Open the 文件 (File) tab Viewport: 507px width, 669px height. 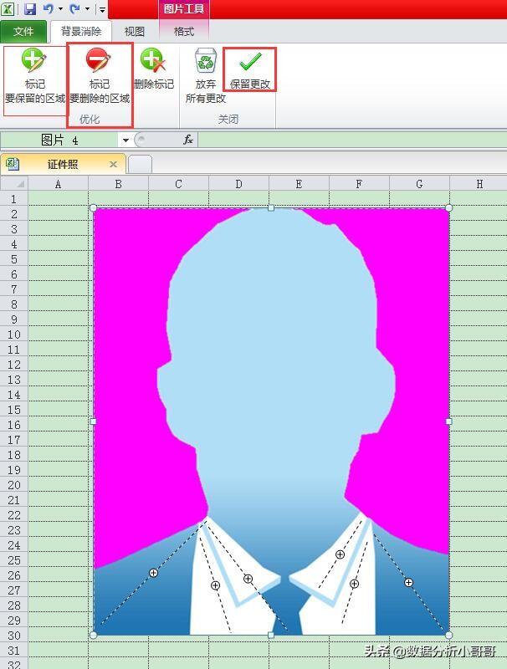[23, 31]
